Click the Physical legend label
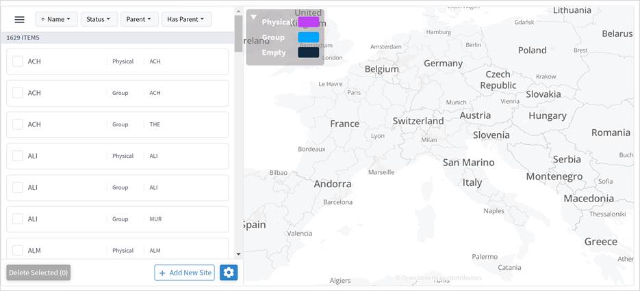The height and width of the screenshot is (291, 640). 277,22
